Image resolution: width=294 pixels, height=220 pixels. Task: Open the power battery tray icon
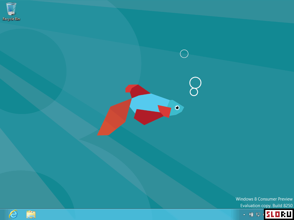251,214
